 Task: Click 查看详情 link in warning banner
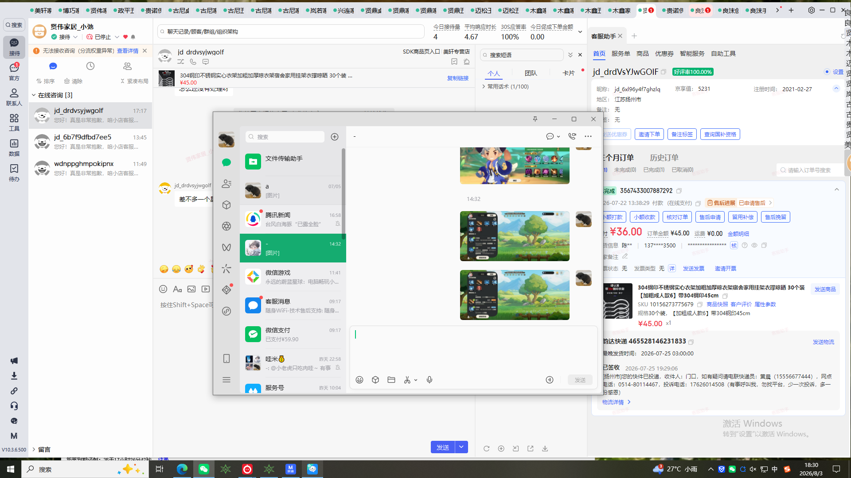coord(128,51)
